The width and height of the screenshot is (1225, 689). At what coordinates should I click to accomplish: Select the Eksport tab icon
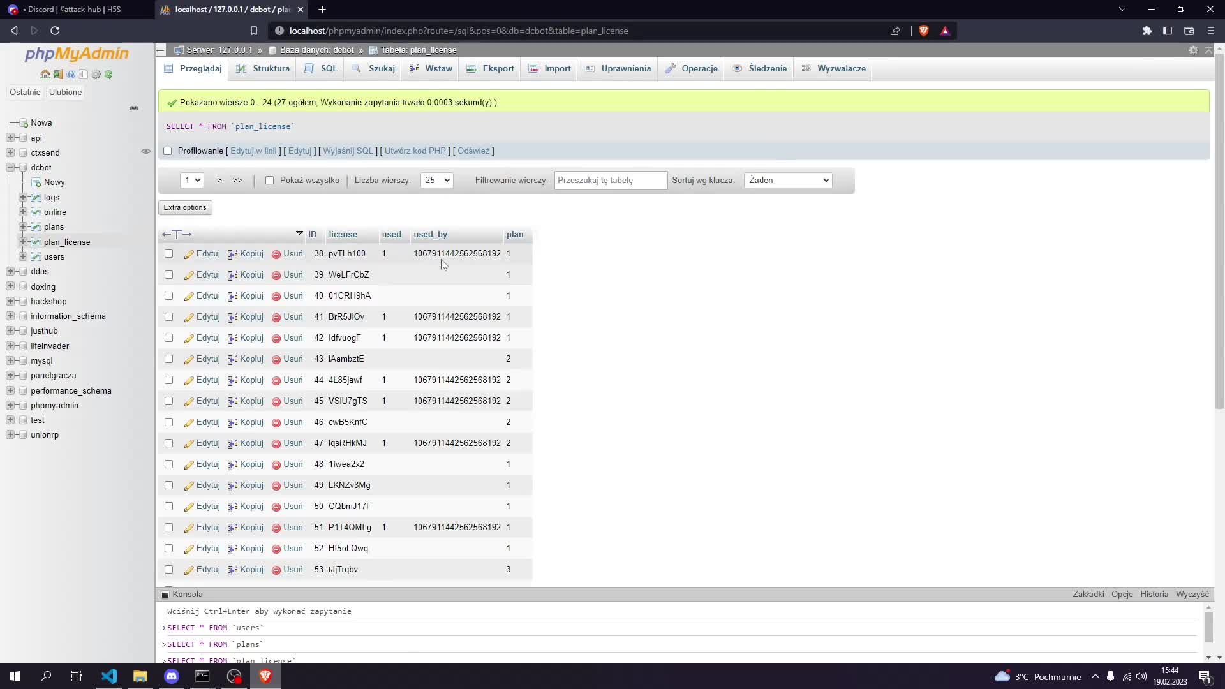[473, 68]
